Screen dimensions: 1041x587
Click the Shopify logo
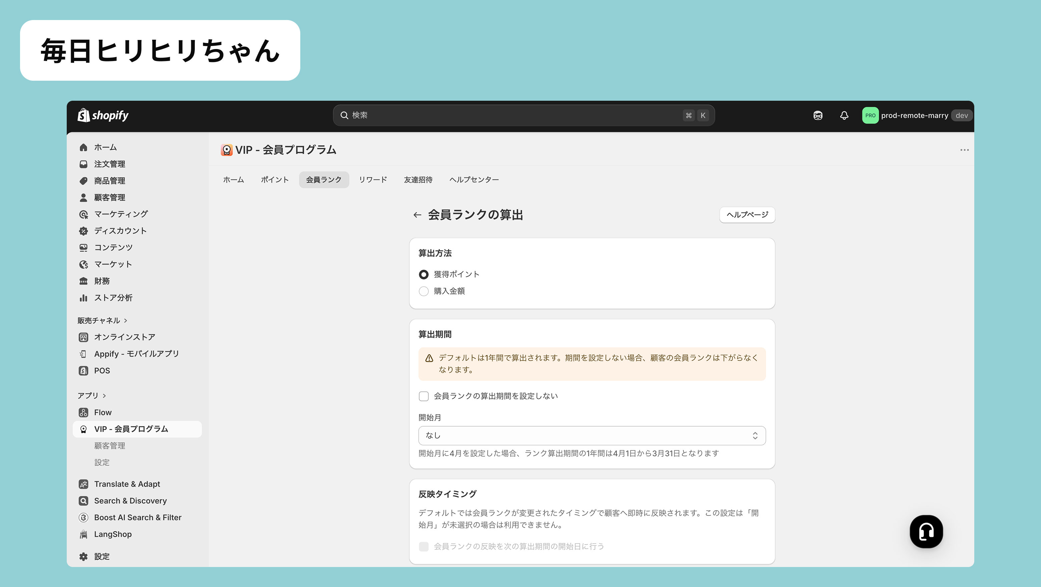(103, 115)
